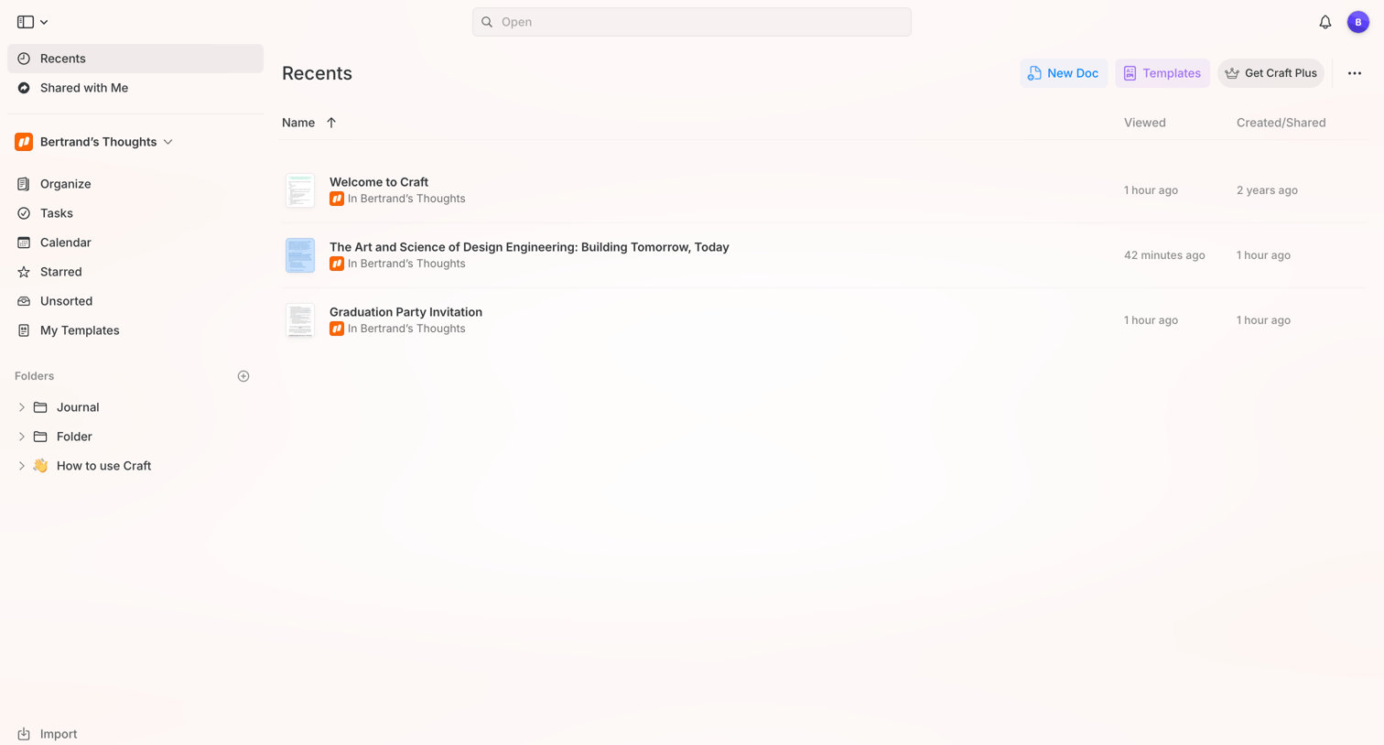Click Get Craft Plus
1384x745 pixels.
coord(1270,73)
